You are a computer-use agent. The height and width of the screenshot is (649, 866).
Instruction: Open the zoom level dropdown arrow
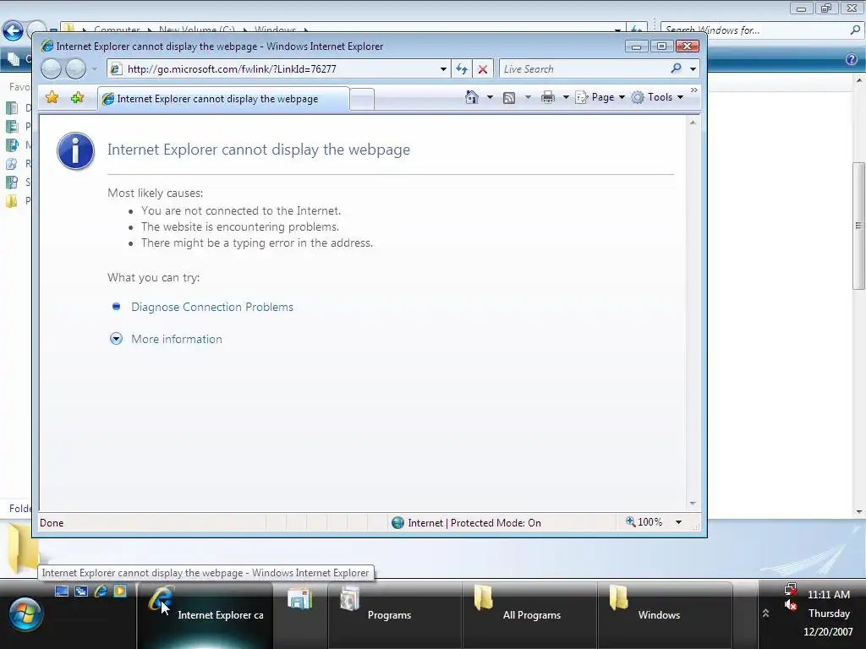[x=678, y=522]
